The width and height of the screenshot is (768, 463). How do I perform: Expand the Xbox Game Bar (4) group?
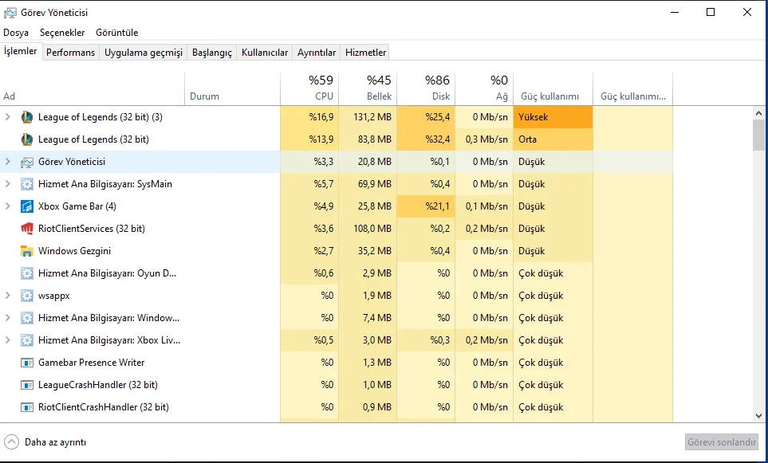pyautogui.click(x=8, y=206)
